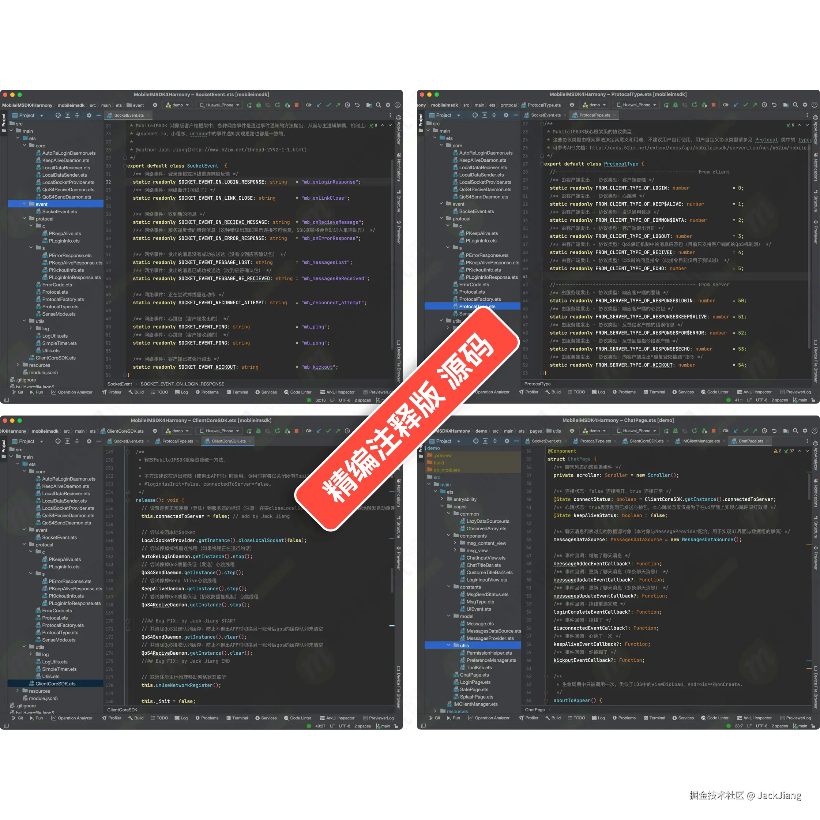Click Collapse All icon in ClientCoreSDK window's Project panel
Screen dimensions: 820x820
click(x=77, y=441)
